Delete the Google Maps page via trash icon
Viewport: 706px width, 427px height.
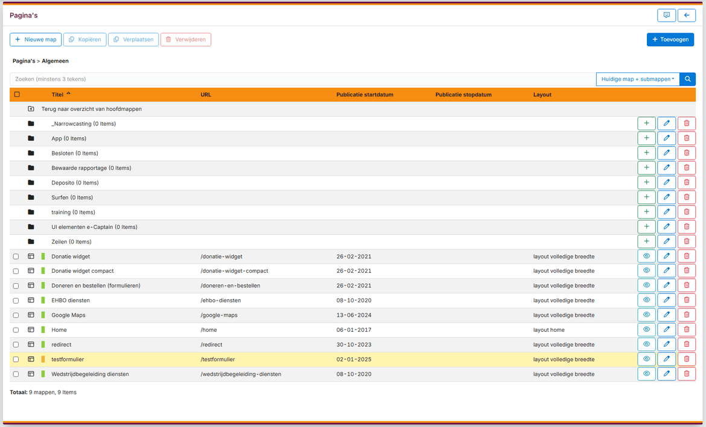coord(687,314)
